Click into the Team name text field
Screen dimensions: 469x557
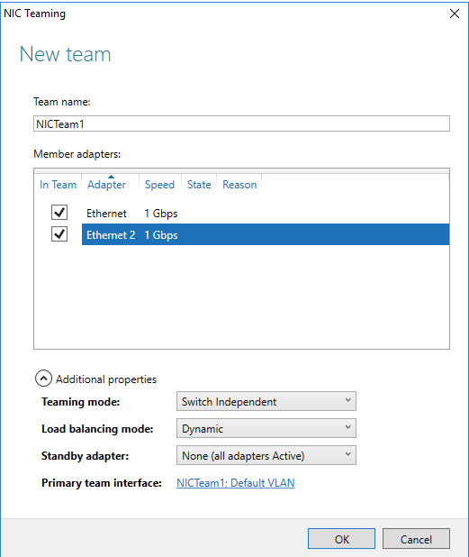click(x=241, y=123)
